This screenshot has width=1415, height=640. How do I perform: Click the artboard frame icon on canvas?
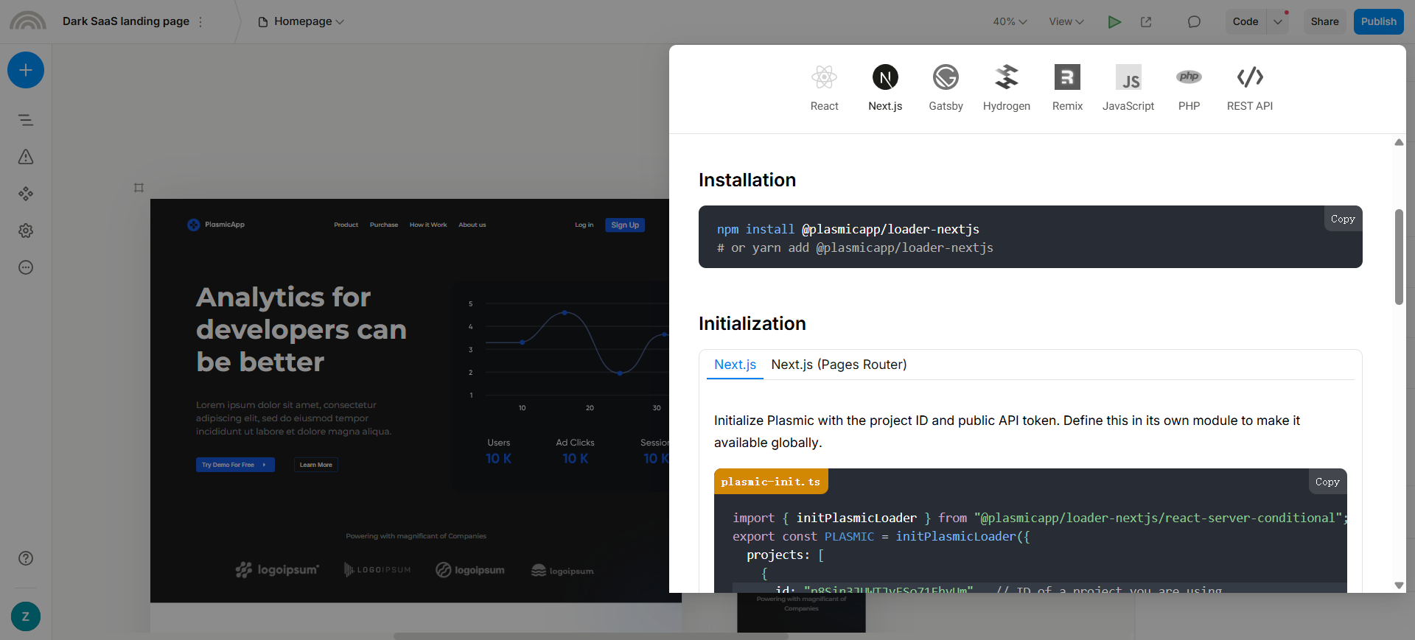pos(139,188)
